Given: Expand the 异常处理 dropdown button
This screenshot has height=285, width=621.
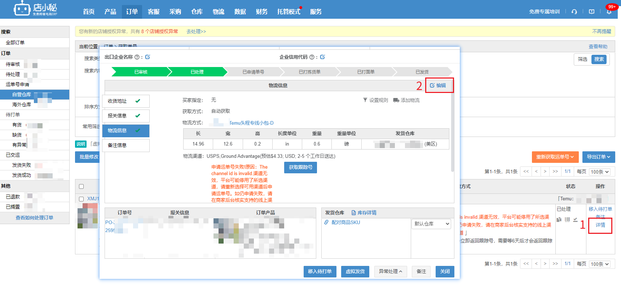Looking at the screenshot, I should coord(390,271).
